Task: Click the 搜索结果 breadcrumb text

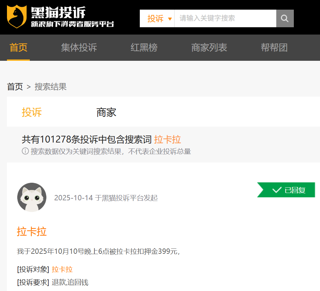Action: click(51, 87)
